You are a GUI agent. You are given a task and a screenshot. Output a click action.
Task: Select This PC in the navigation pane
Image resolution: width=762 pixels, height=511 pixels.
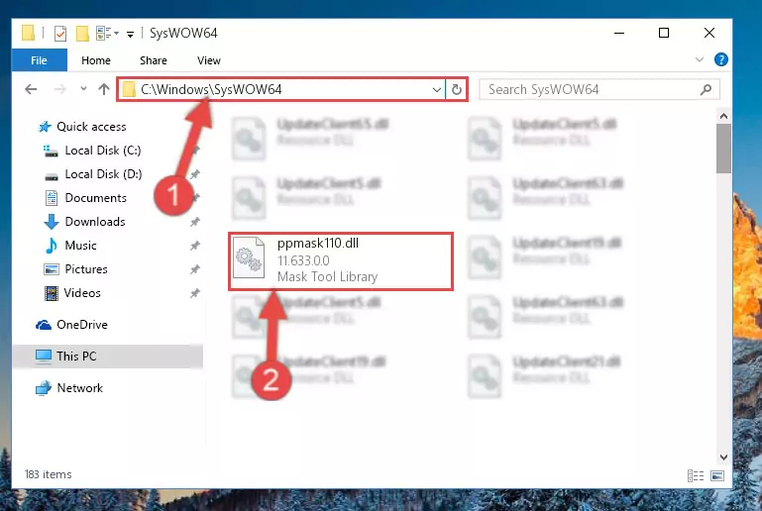pyautogui.click(x=76, y=357)
